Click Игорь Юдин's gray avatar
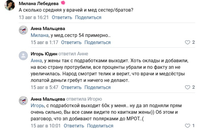The image size is (204, 131). [x=23, y=56]
